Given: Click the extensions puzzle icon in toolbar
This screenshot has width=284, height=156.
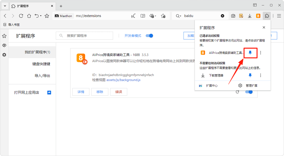Looking at the screenshot, I should click(267, 16).
